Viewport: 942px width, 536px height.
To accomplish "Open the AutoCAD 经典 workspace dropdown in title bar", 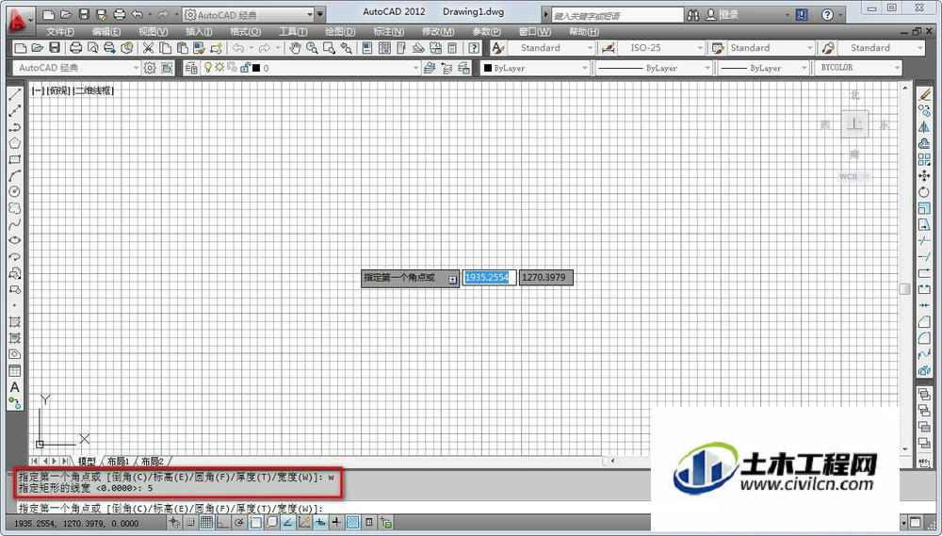I will (x=310, y=14).
